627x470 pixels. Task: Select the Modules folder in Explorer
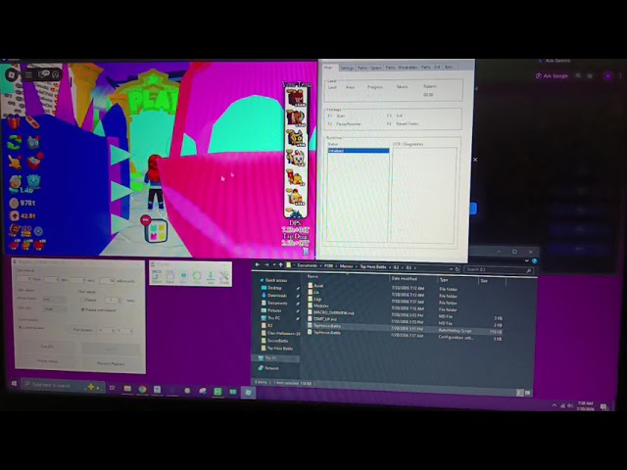pyautogui.click(x=321, y=305)
